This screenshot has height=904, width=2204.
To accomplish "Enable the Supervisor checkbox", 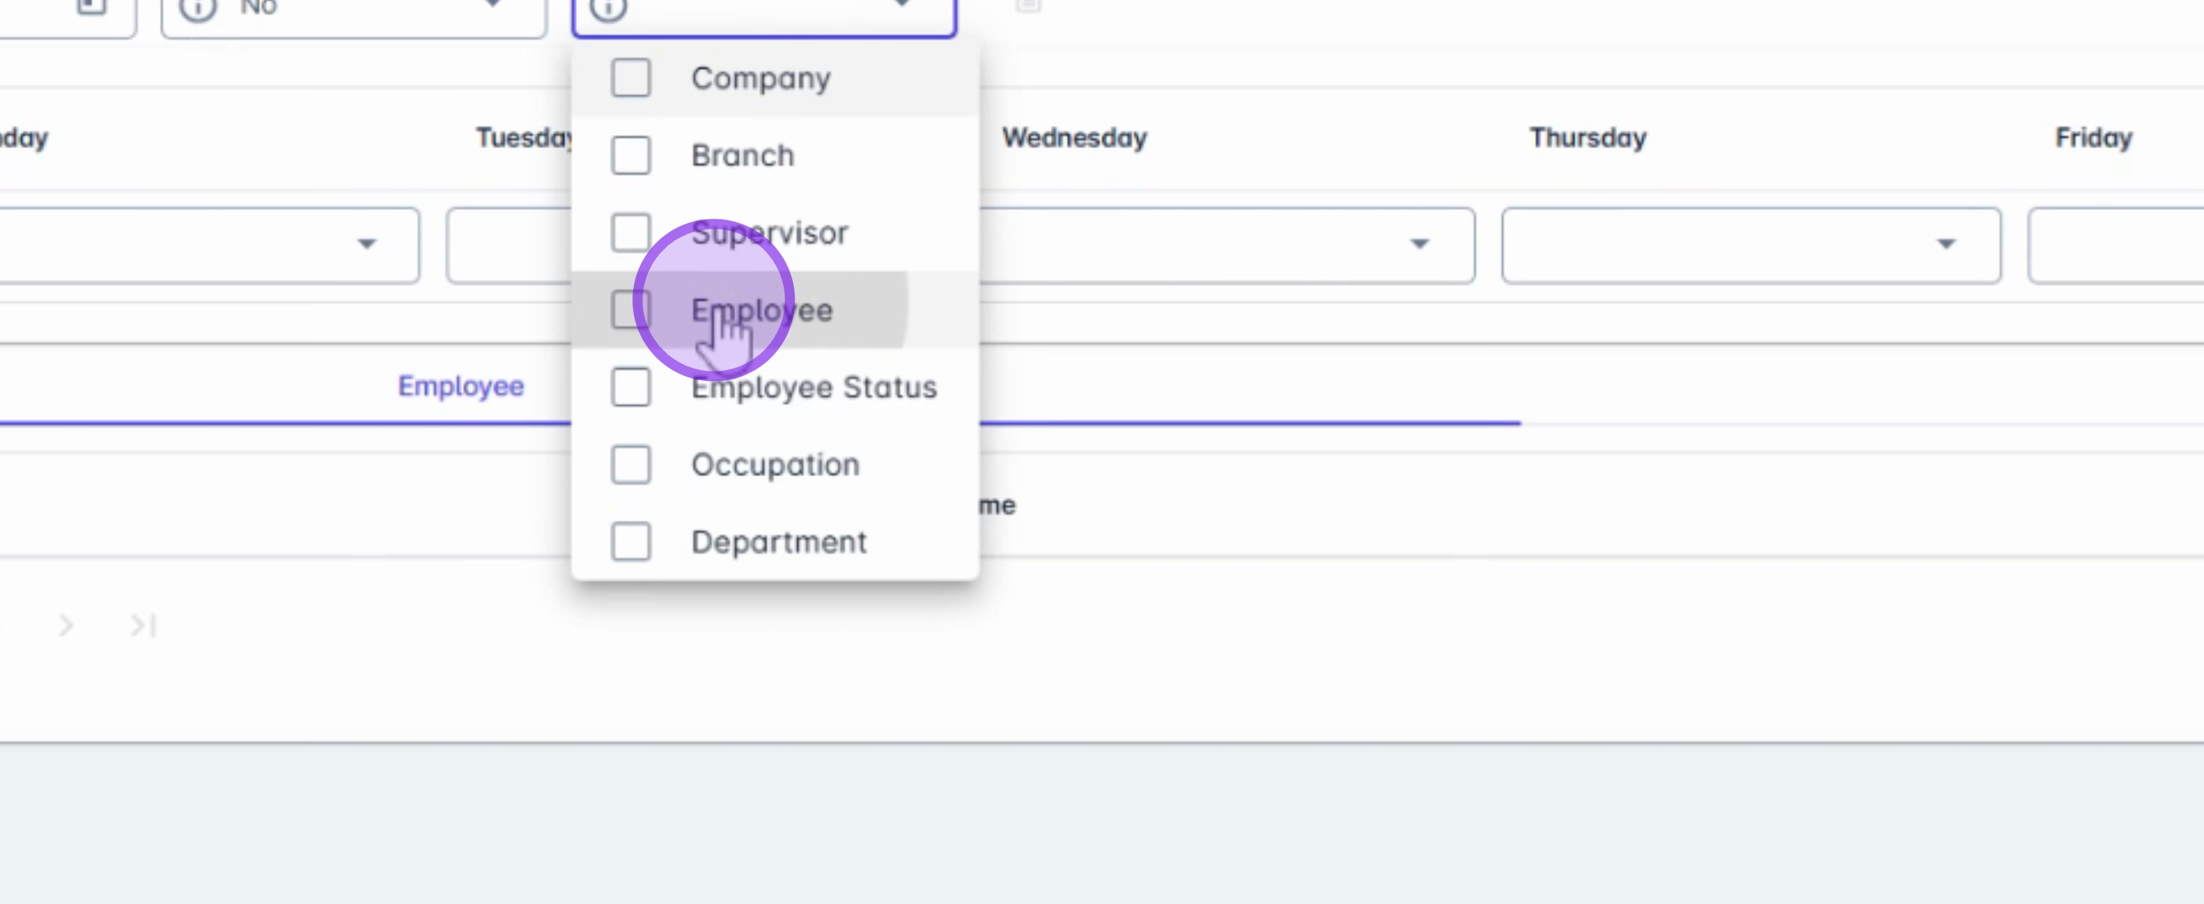I will click(631, 233).
